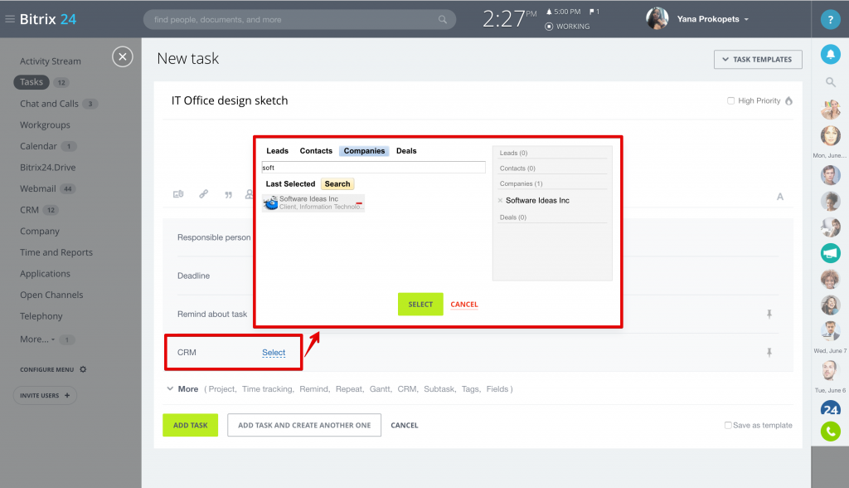Click the CRM search field containing 'soft'
Viewport: 849px width, 488px height.
pos(374,168)
